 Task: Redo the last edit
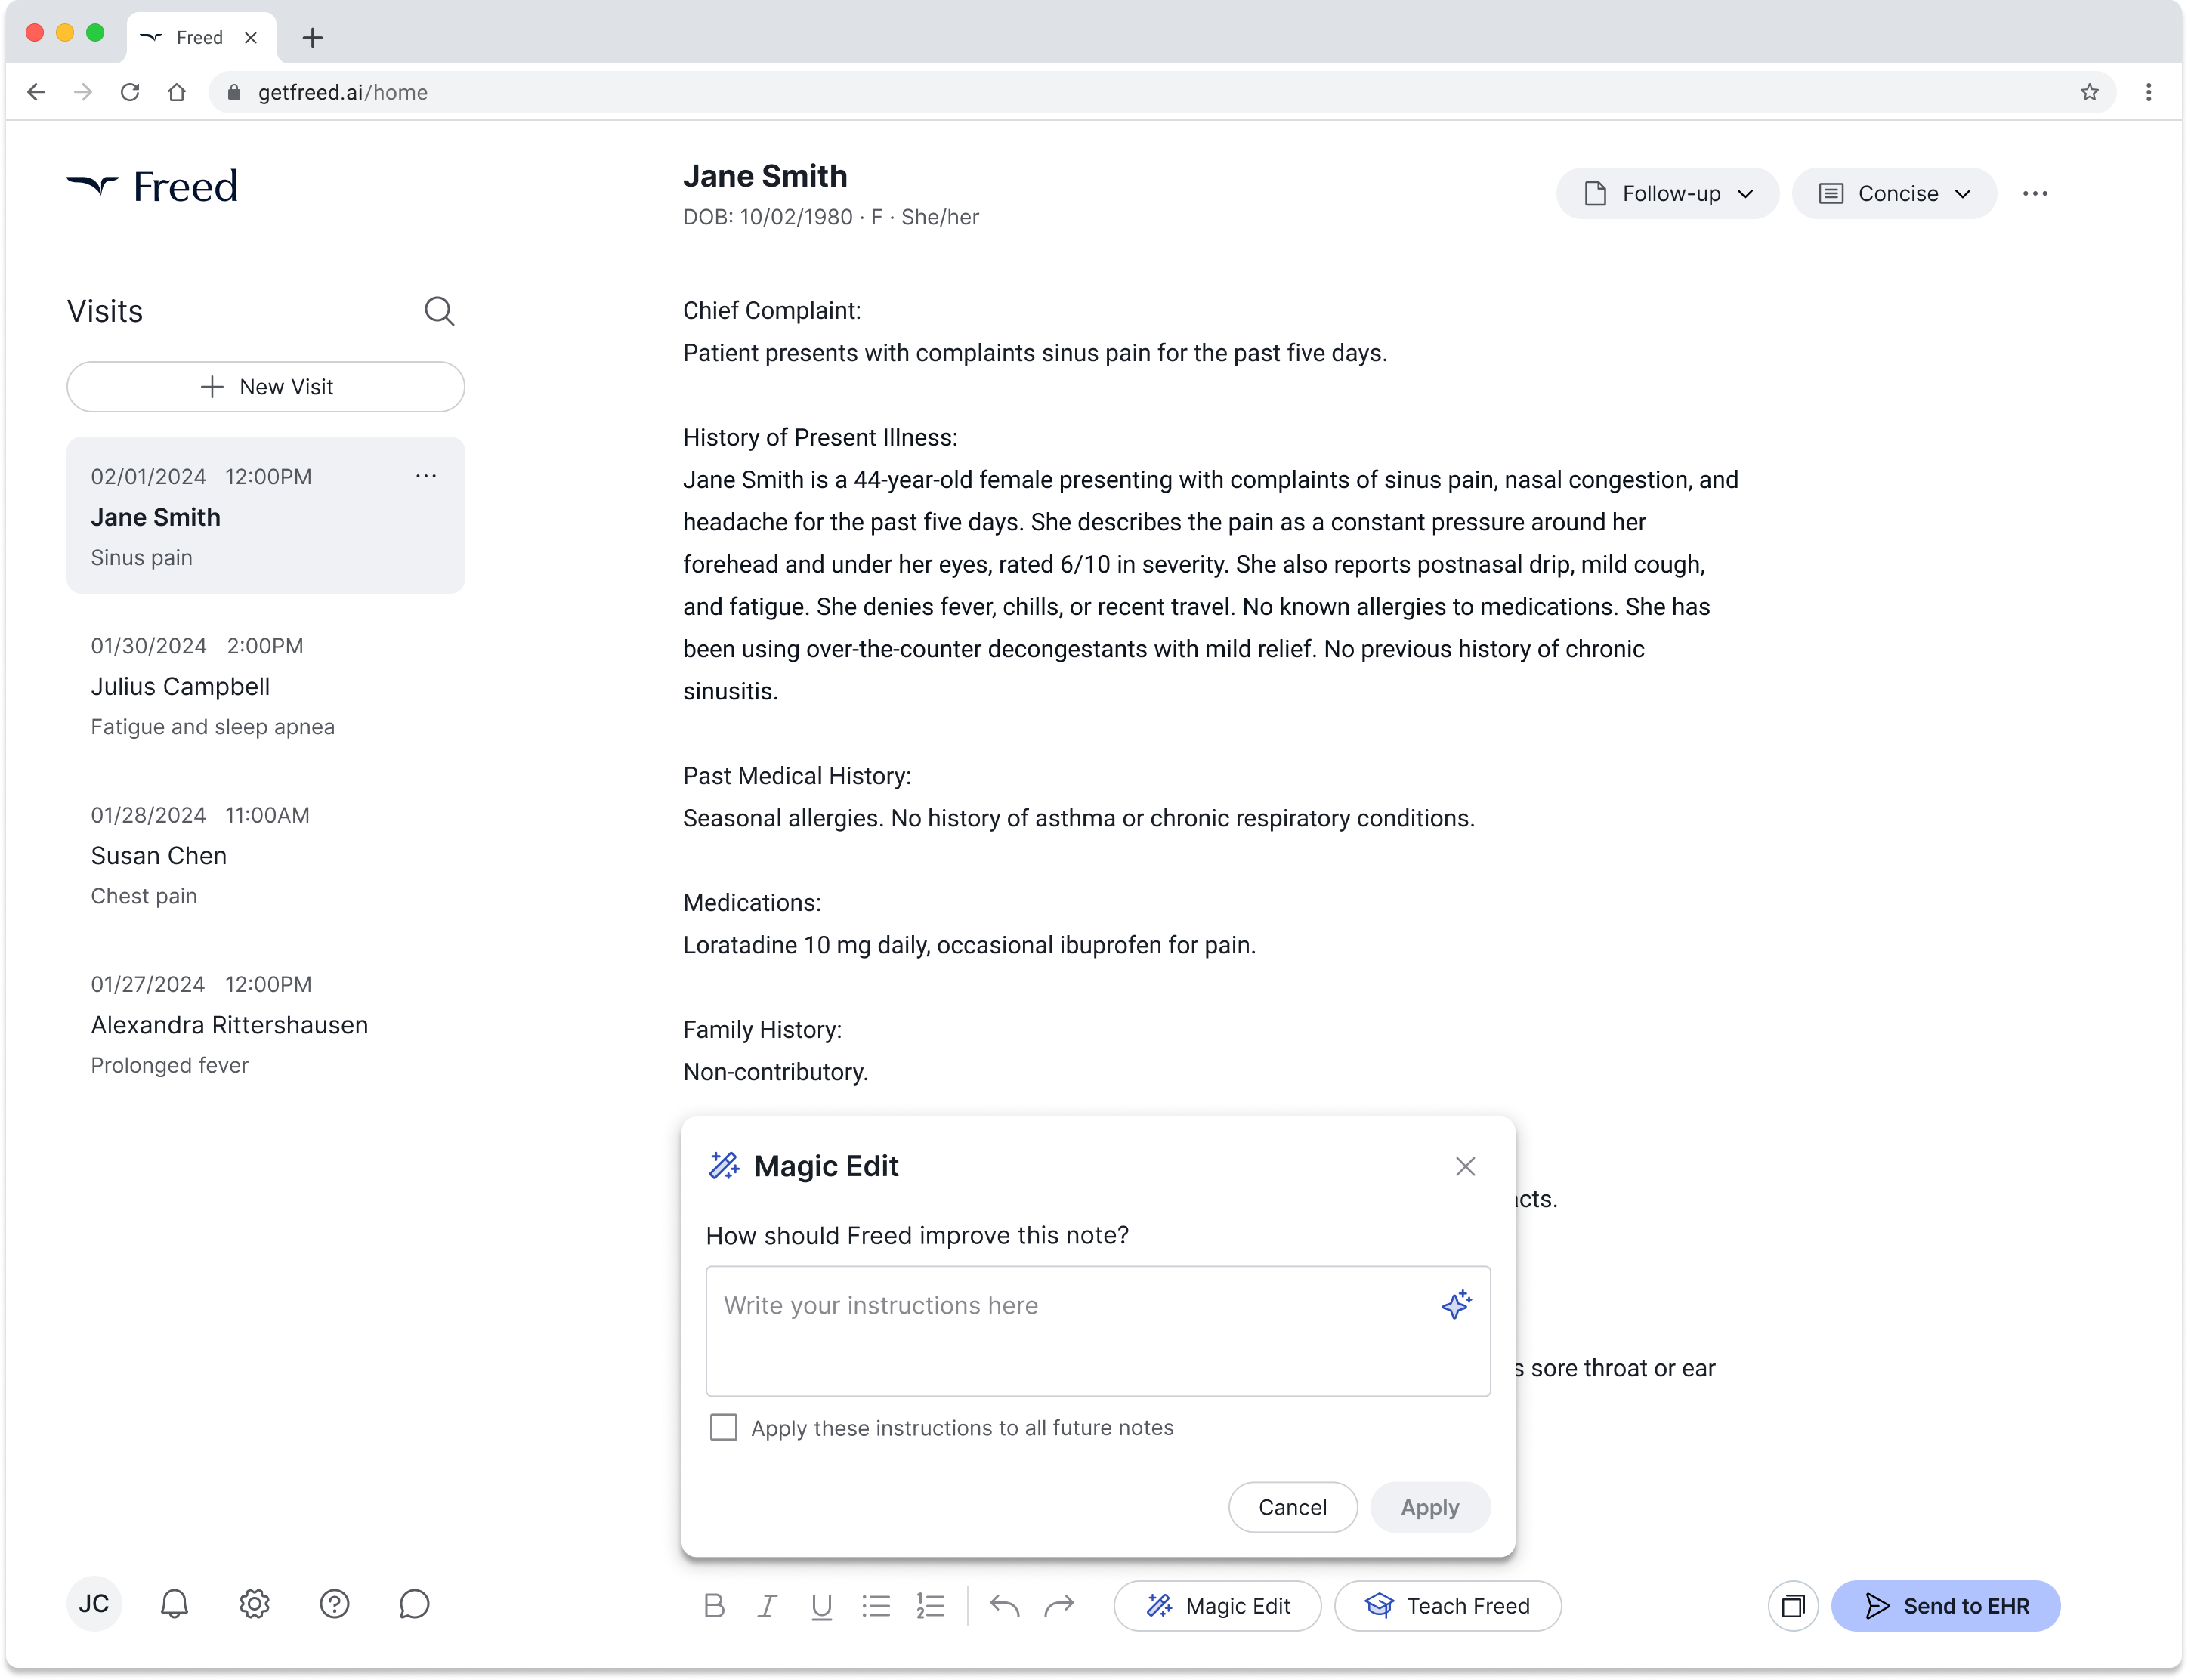[x=1059, y=1606]
